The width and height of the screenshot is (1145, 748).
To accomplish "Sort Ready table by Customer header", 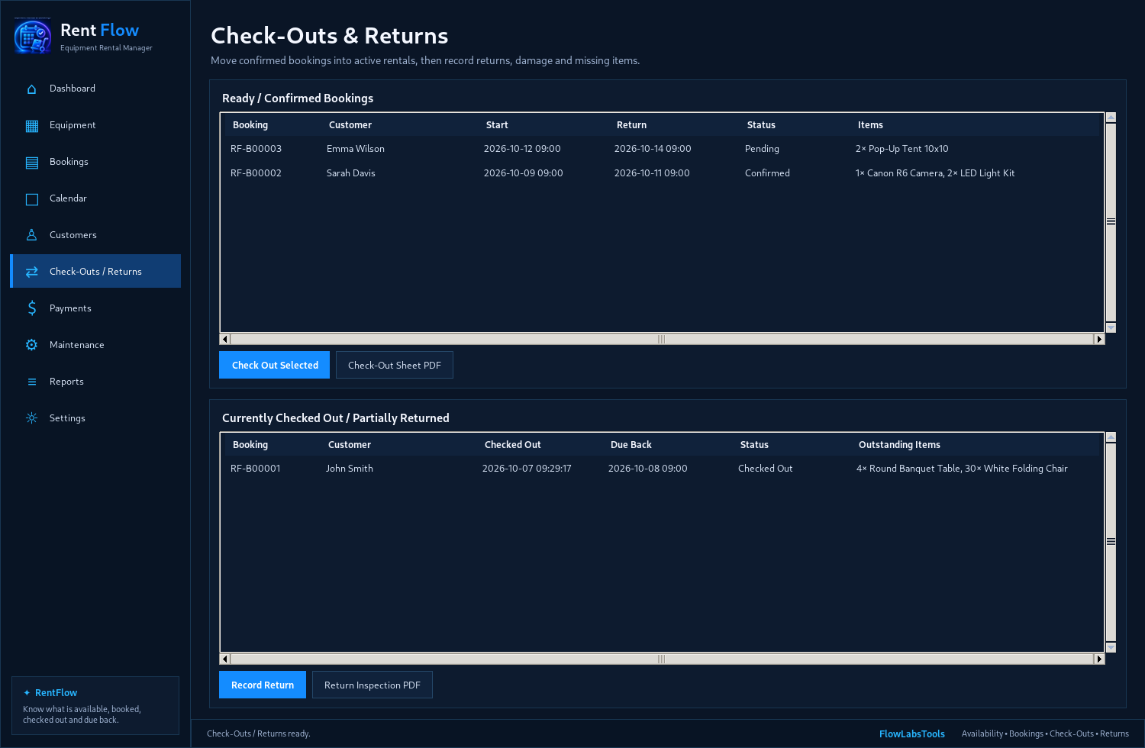I will click(x=350, y=125).
